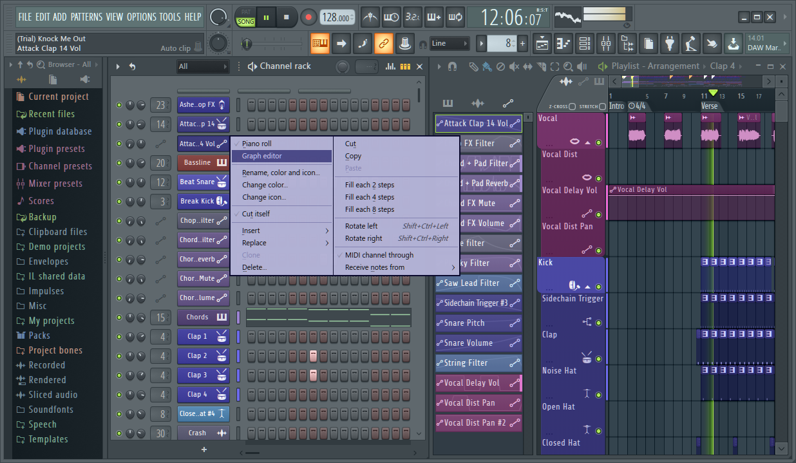The height and width of the screenshot is (463, 796).
Task: Show audio clips in picker panel
Action: 478,103
